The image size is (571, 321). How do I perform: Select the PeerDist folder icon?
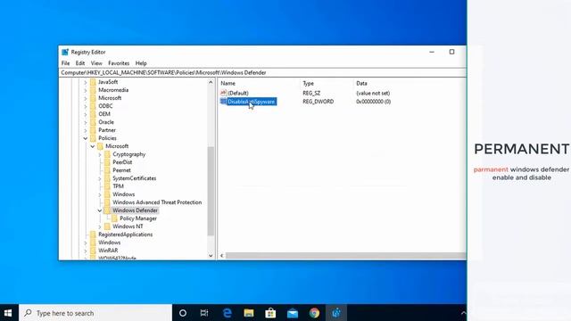(x=107, y=162)
